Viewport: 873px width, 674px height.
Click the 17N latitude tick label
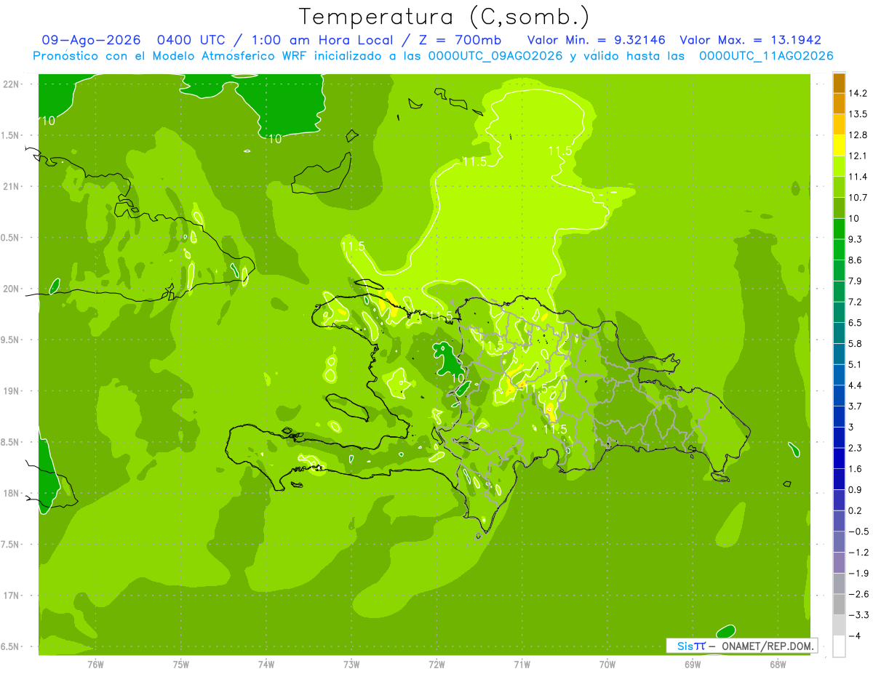[11, 595]
